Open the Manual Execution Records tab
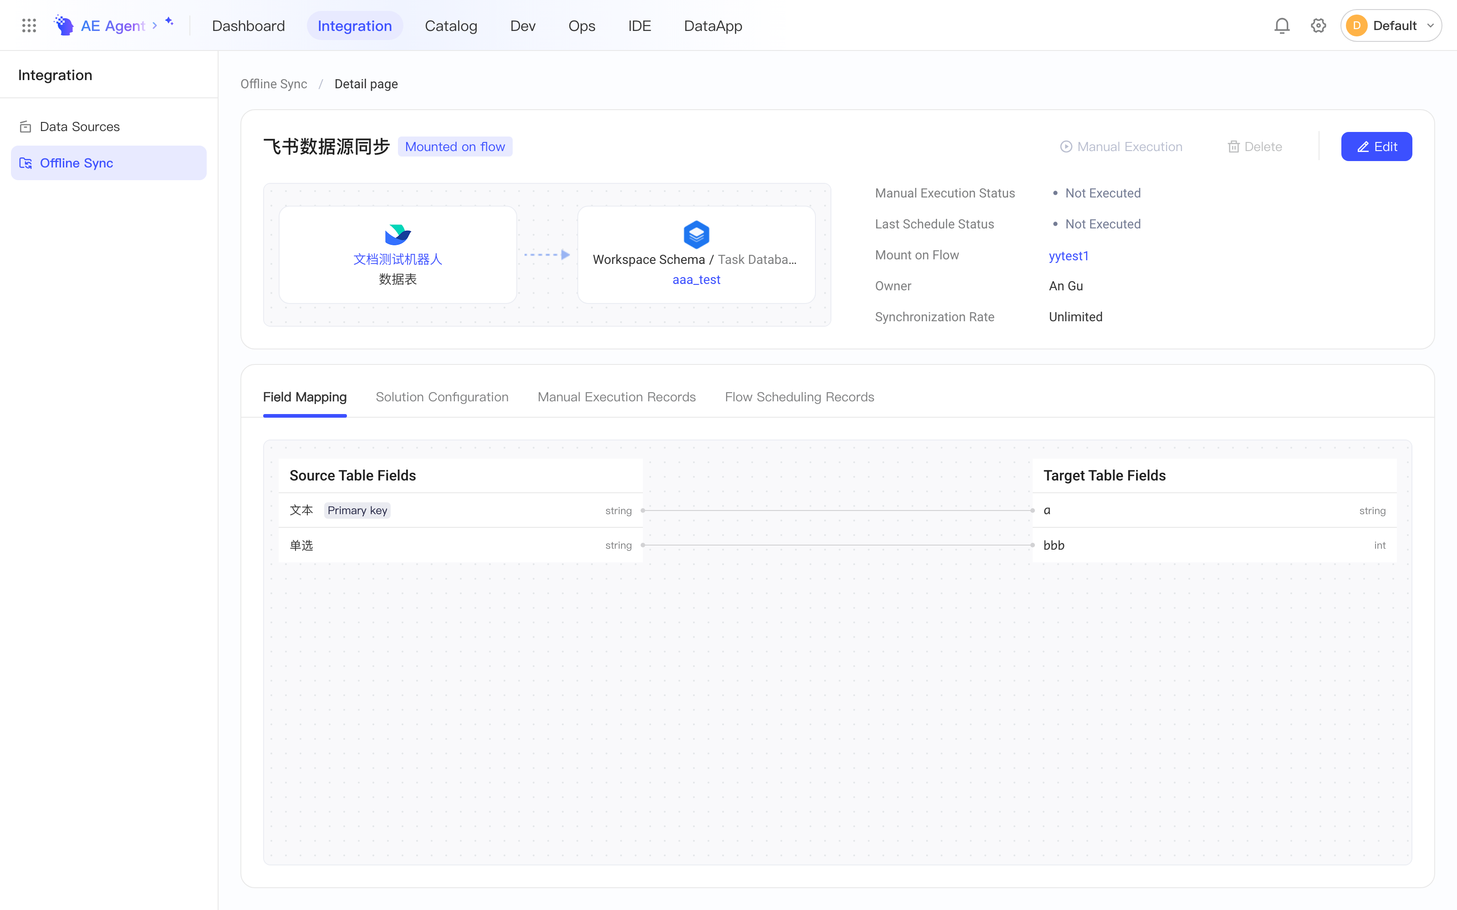 coord(616,397)
